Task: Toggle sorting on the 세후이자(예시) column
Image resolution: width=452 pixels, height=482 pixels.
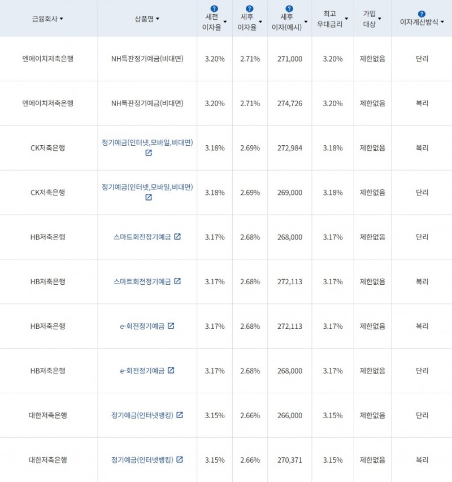Action: (x=305, y=21)
